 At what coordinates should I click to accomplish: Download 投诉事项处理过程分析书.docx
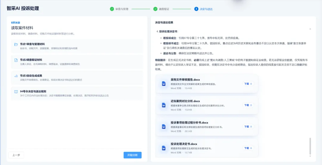tap(248, 127)
